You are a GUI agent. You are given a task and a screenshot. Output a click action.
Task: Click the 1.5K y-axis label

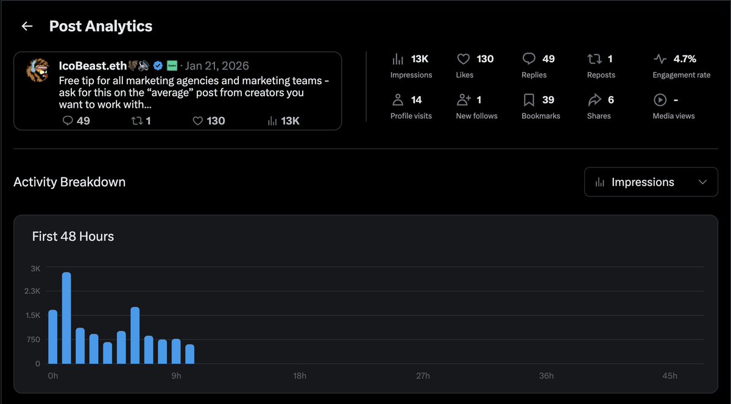(x=33, y=315)
